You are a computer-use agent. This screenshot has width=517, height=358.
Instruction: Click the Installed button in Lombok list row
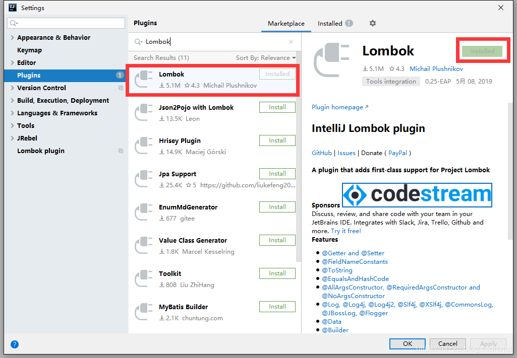click(x=277, y=74)
